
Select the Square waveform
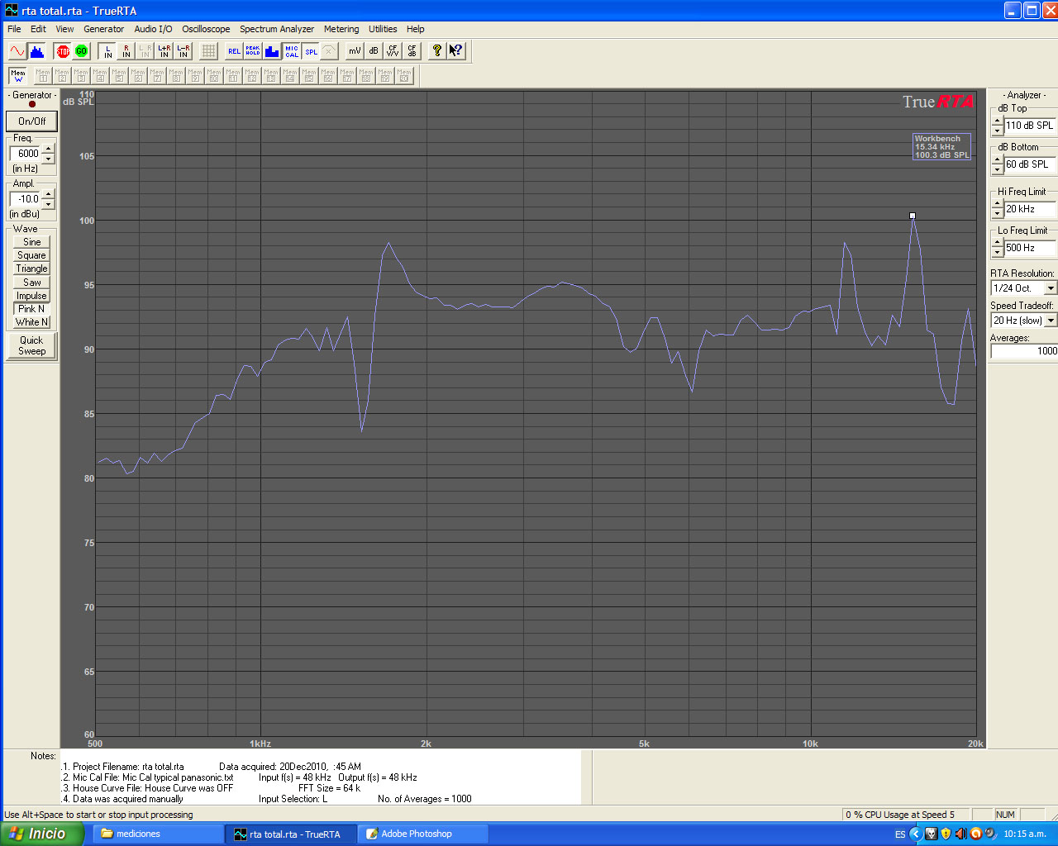(x=32, y=255)
